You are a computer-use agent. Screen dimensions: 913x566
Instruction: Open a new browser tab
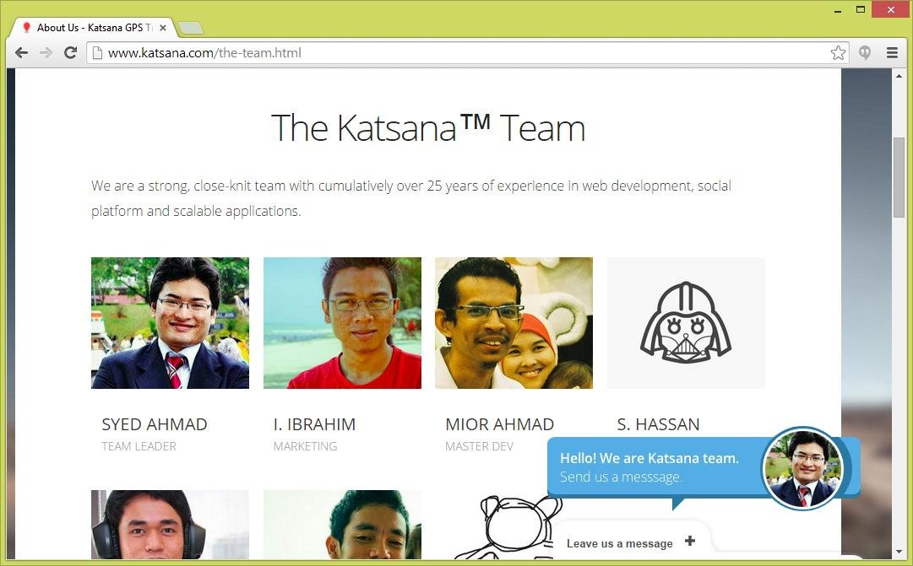[190, 28]
